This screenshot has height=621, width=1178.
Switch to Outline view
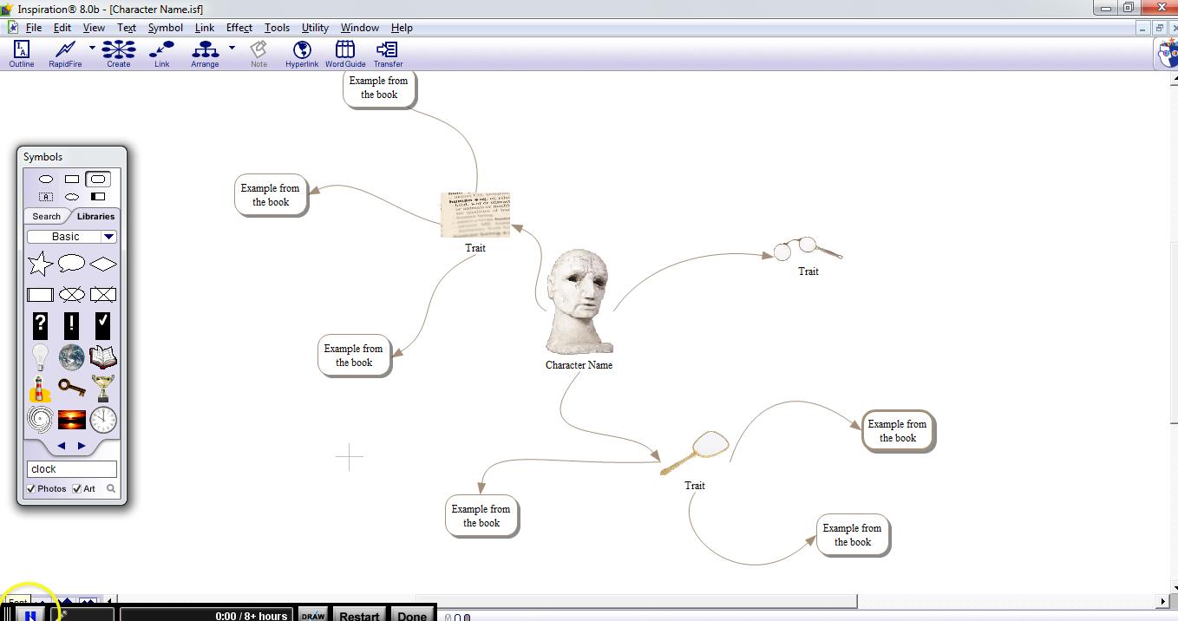[x=20, y=52]
